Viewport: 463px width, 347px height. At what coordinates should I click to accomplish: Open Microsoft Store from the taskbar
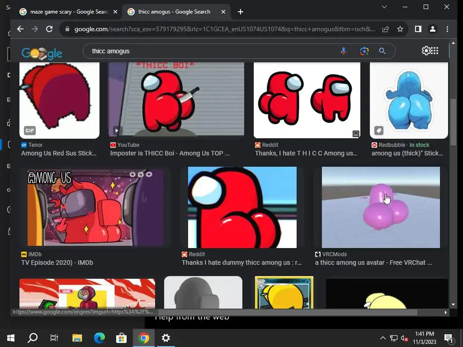coord(121,338)
